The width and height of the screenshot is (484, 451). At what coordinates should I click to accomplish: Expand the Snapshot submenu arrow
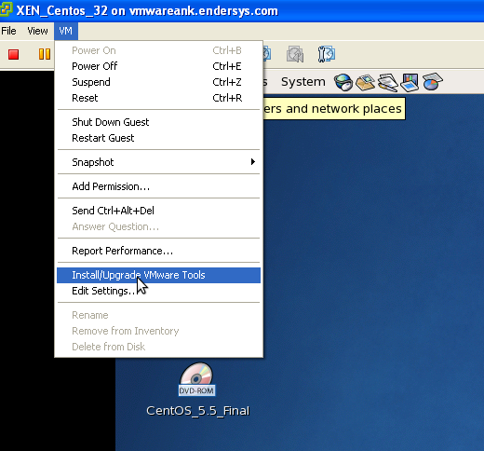[253, 162]
